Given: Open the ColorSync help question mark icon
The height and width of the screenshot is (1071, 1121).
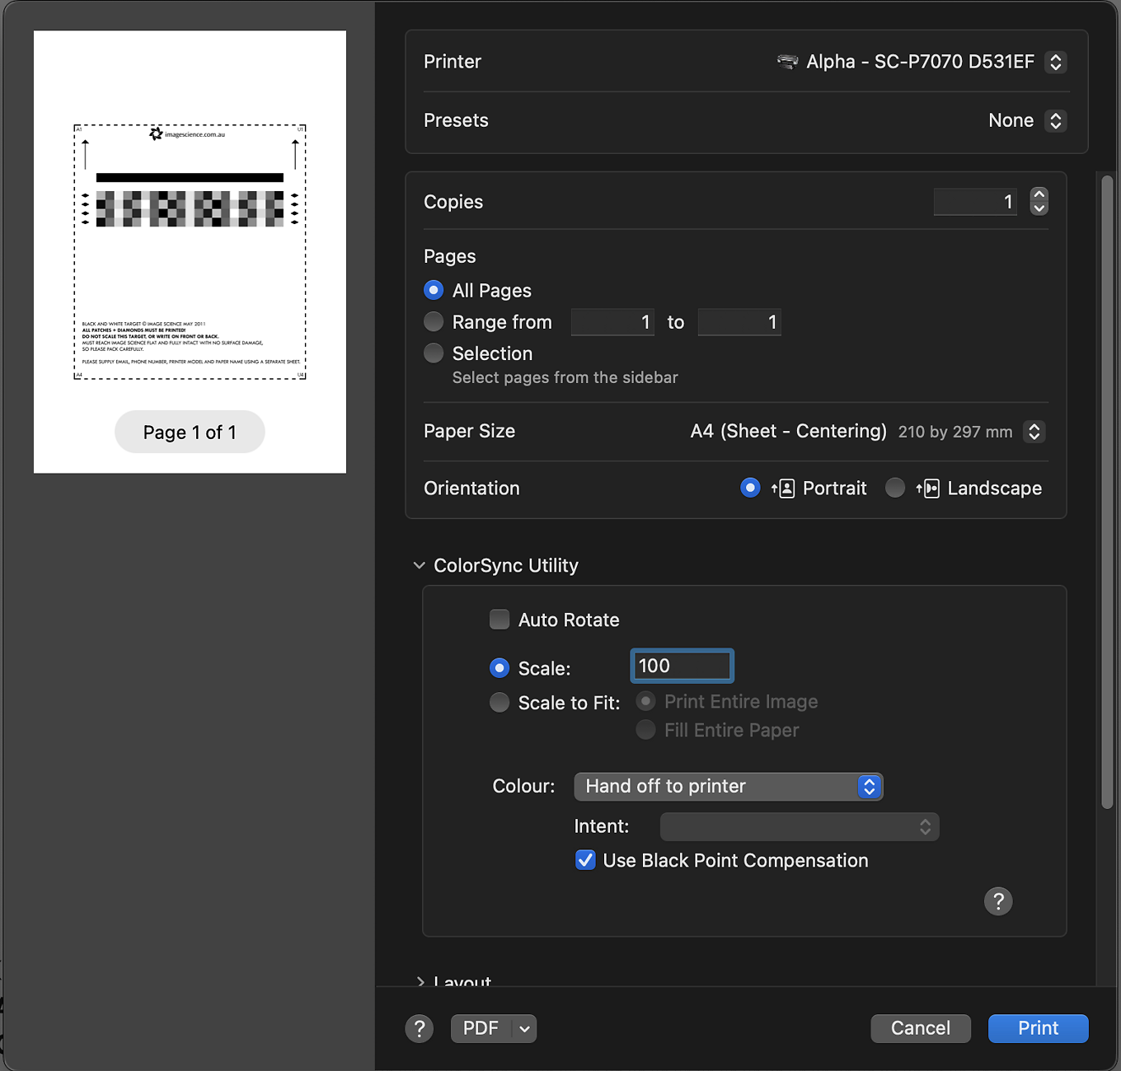Looking at the screenshot, I should coord(998,901).
